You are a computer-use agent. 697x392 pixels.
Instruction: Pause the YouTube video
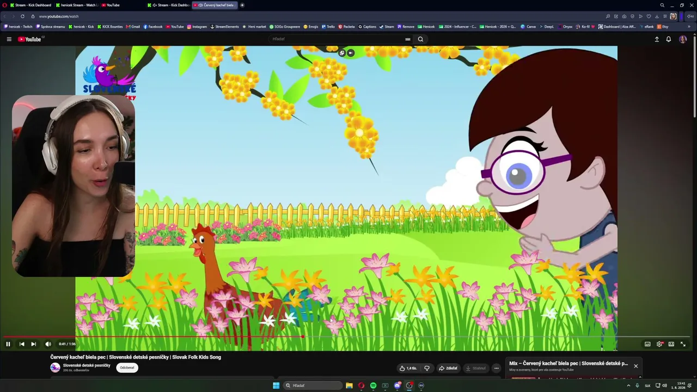(x=8, y=344)
